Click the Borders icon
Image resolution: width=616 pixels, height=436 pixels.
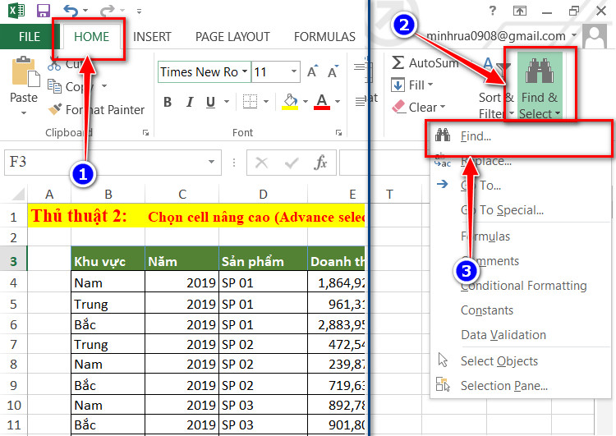[x=250, y=101]
